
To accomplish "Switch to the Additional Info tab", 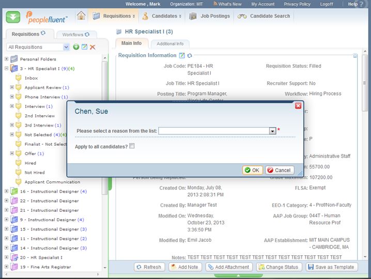I will pyautogui.click(x=170, y=44).
